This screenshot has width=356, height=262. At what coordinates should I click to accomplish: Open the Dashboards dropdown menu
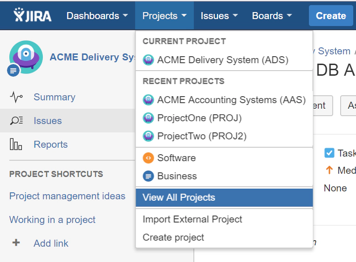click(x=97, y=15)
